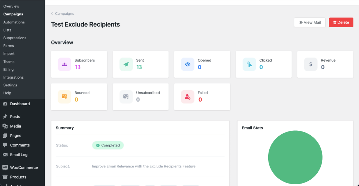
Task: Click the Sent count 13
Action: [139, 67]
